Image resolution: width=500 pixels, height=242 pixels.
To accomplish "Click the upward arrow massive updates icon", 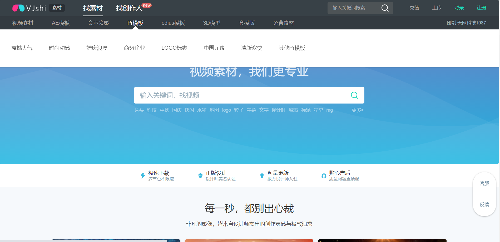I will tap(262, 176).
